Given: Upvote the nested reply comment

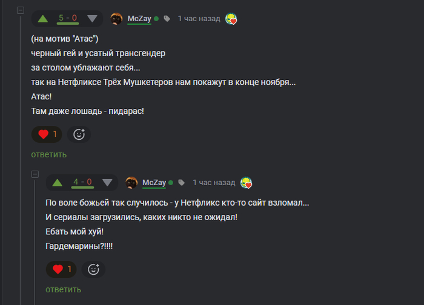Looking at the screenshot, I should tap(58, 182).
